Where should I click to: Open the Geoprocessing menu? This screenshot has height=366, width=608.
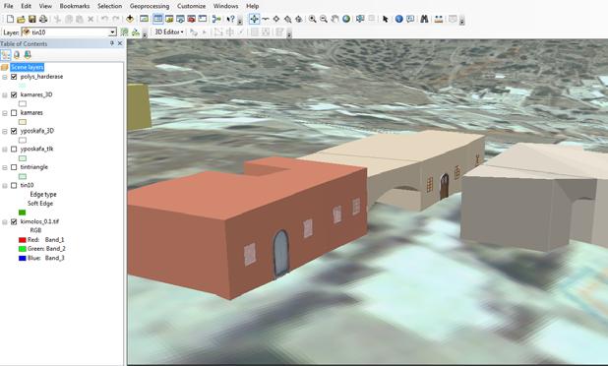(150, 6)
